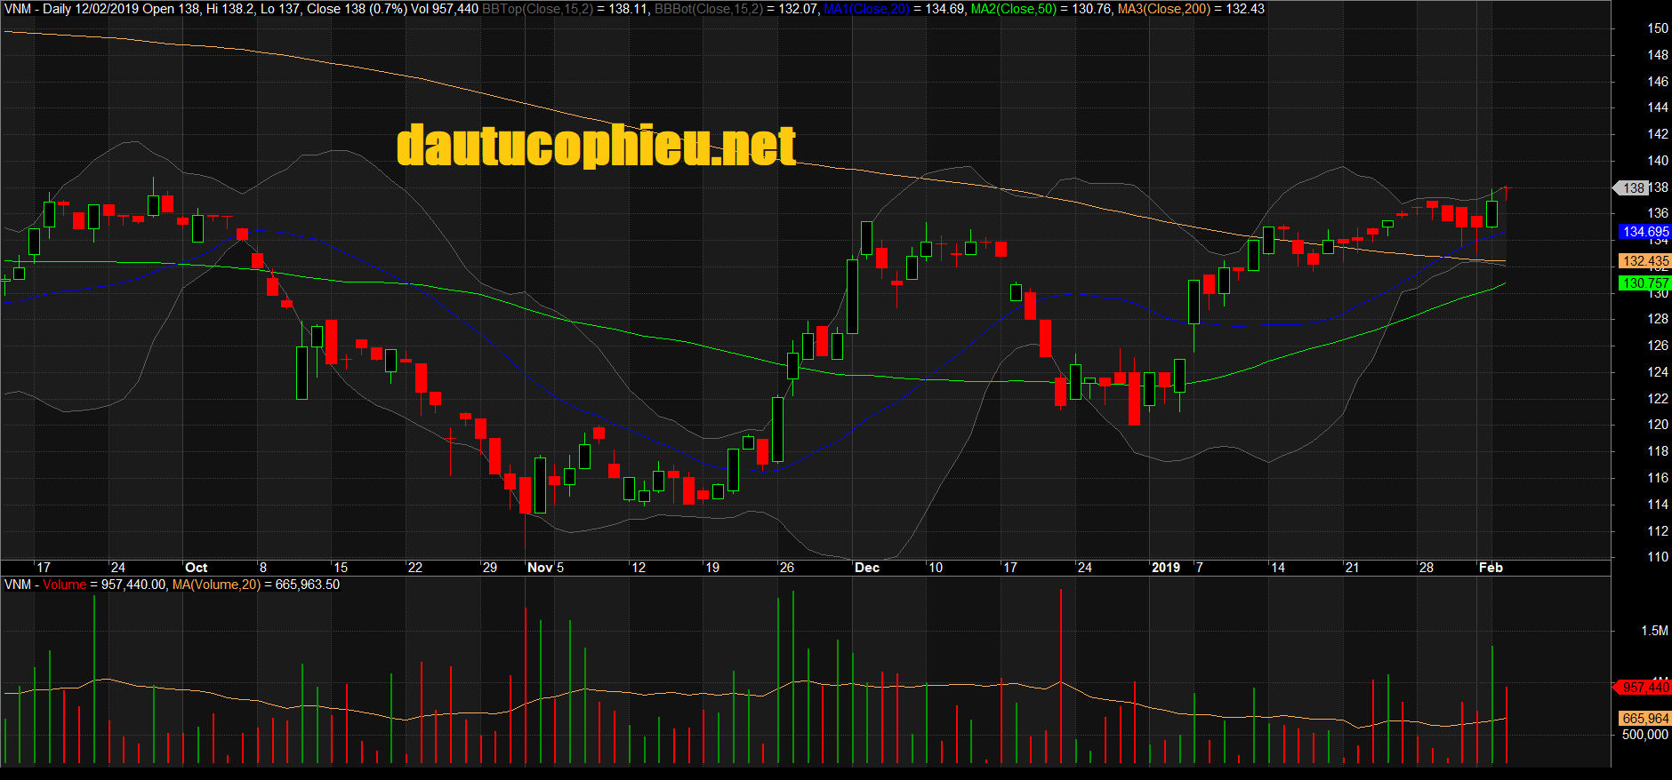The image size is (1672, 780).
Task: Select the MA3(Close,200) indicator label
Action: (x=1164, y=9)
